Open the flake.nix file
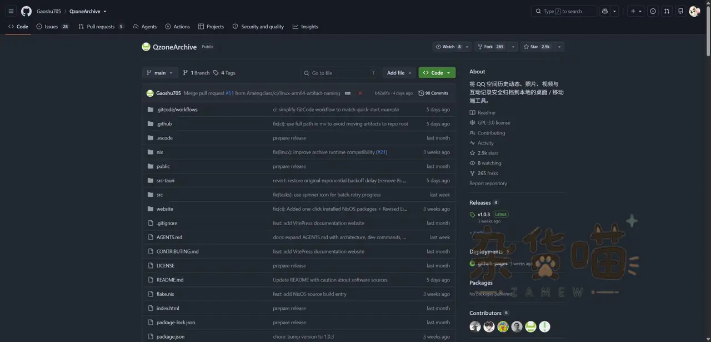Image resolution: width=711 pixels, height=342 pixels. click(165, 294)
